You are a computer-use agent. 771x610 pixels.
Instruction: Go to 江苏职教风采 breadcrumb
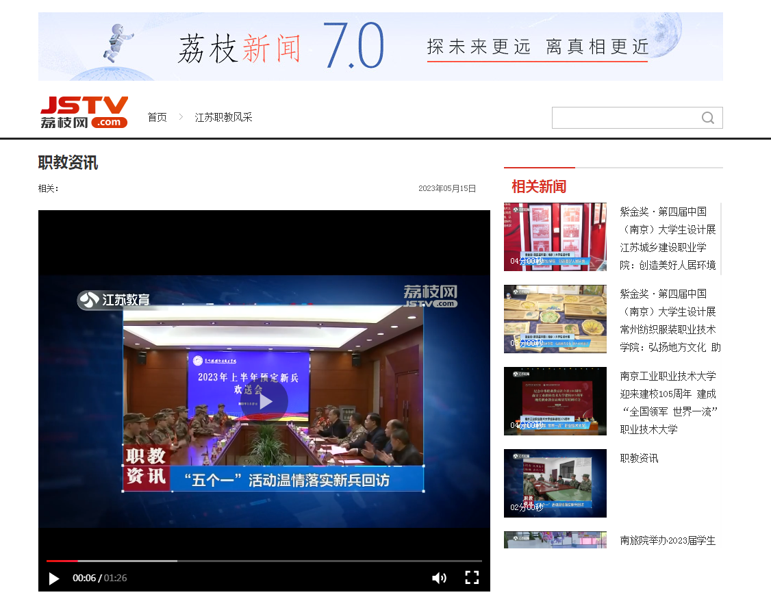coord(223,117)
